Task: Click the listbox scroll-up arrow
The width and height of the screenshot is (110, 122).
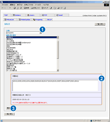Action: tap(58, 37)
